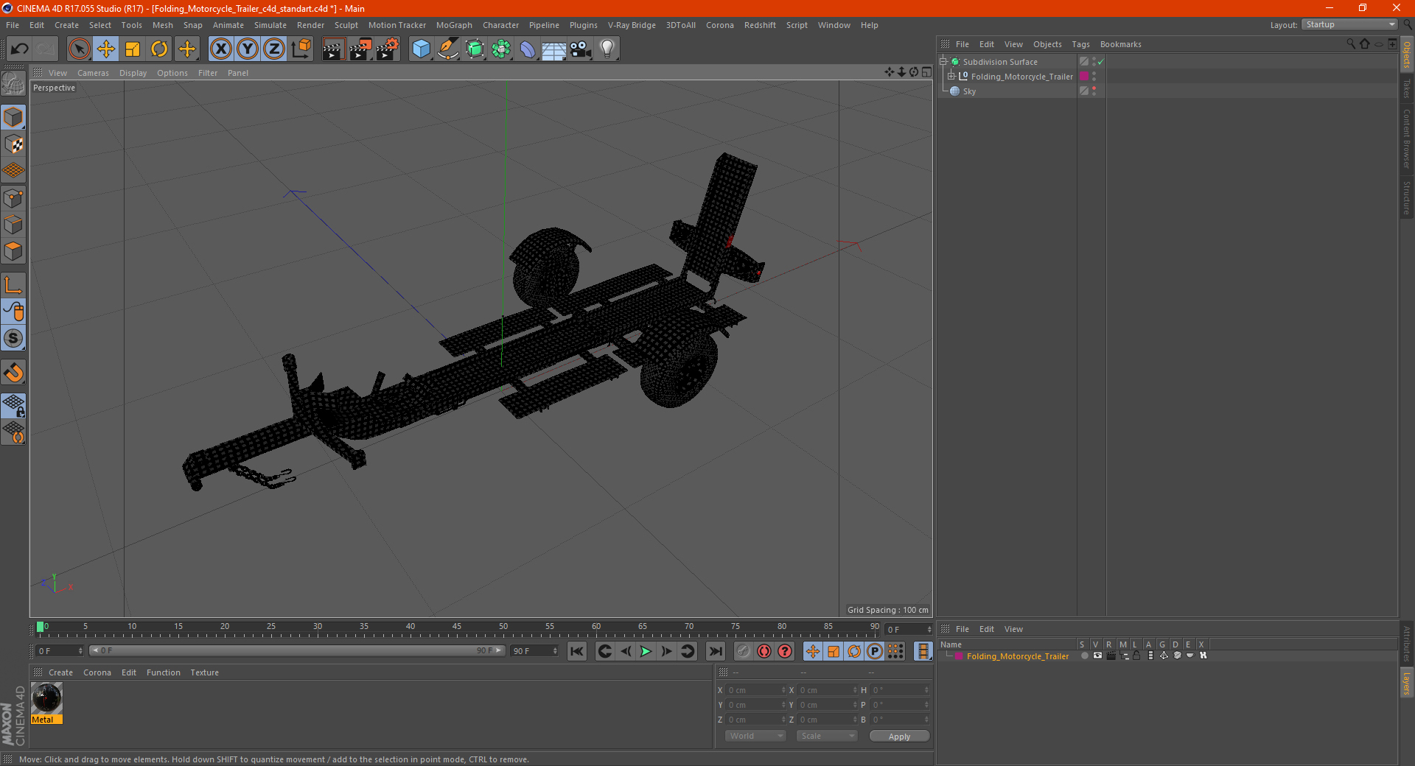Click Folding_Motorcycle_Trailer layer color swatch
Viewport: 1415px width, 766px height.
959,656
